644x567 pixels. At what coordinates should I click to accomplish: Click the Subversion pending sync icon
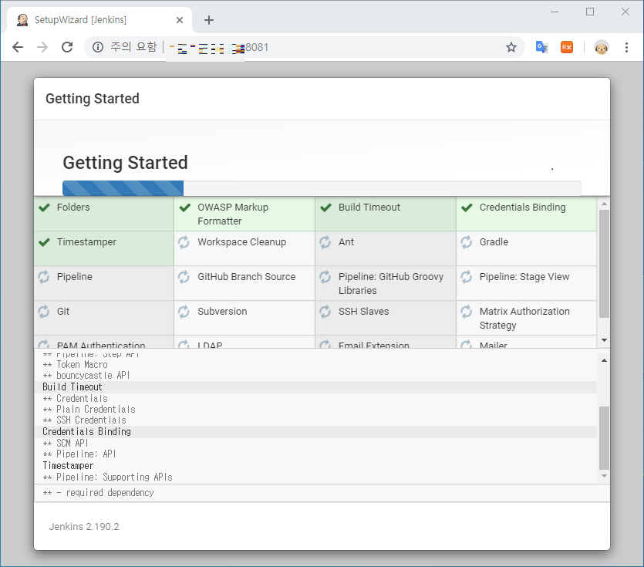pyautogui.click(x=184, y=312)
